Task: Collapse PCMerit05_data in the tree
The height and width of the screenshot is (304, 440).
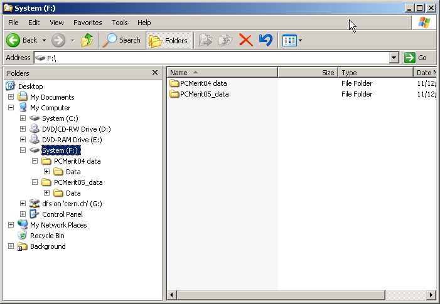Action: point(35,182)
